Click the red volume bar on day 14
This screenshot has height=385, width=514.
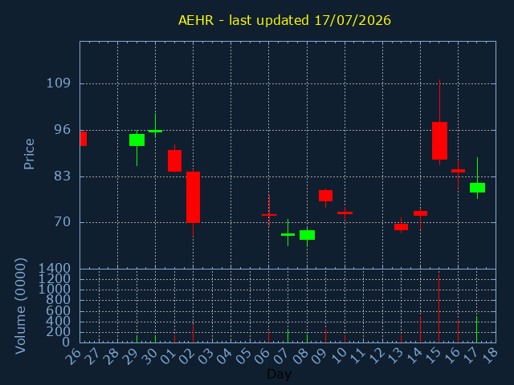[x=420, y=330]
